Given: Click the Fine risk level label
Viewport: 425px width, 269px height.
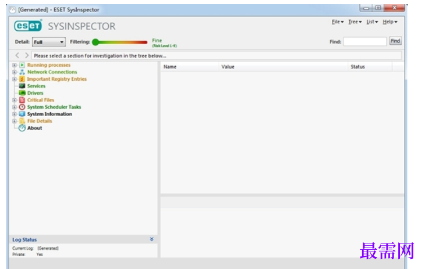Looking at the screenshot, I should click(x=157, y=40).
